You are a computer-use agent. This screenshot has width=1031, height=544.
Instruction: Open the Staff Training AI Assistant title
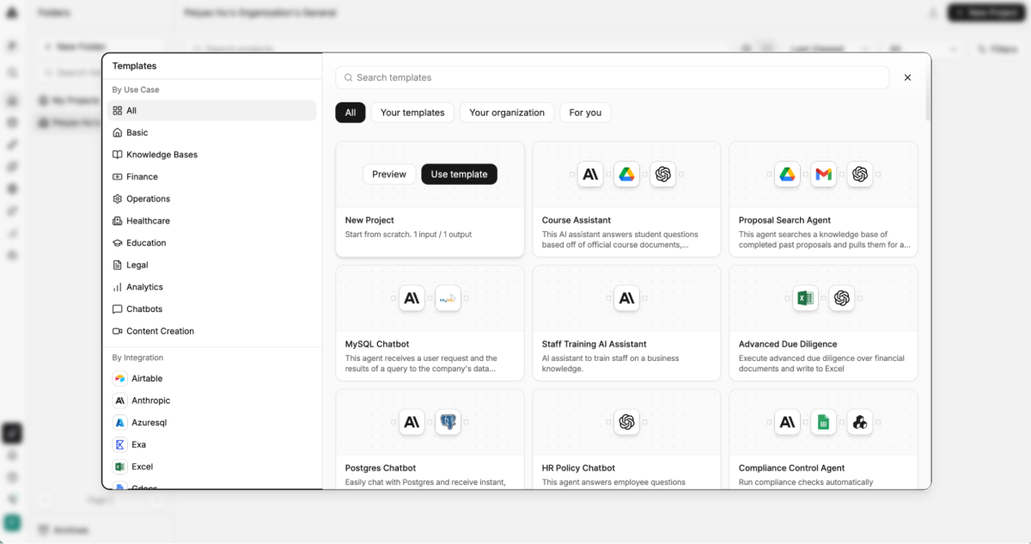click(x=594, y=344)
